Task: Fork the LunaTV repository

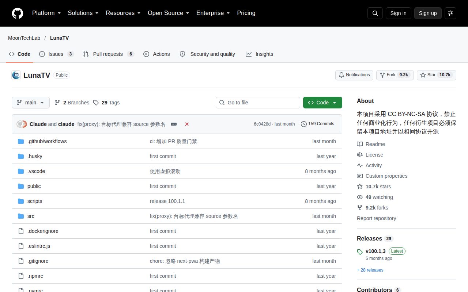Action: click(x=395, y=75)
